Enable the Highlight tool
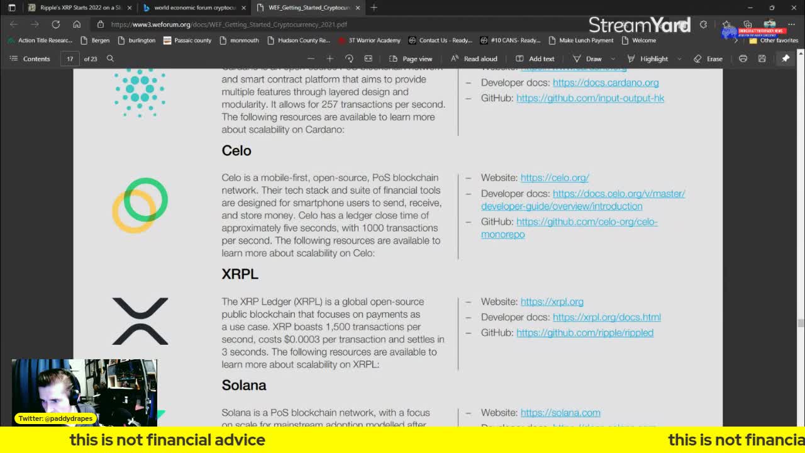The image size is (805, 453). click(x=647, y=59)
